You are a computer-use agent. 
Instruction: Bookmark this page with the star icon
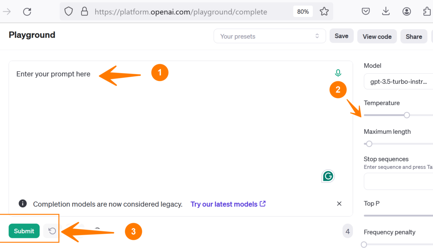[324, 12]
